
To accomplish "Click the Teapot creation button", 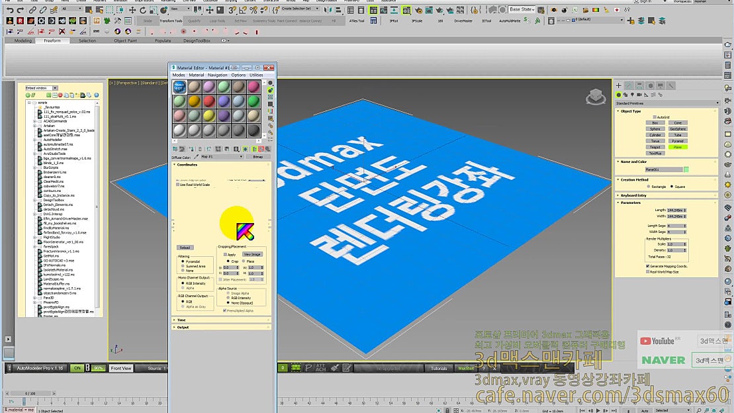I will coord(655,147).
